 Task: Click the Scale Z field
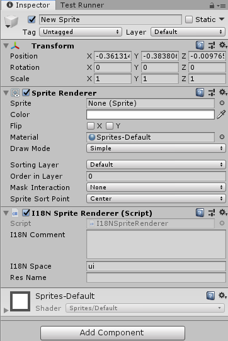[x=207, y=79]
